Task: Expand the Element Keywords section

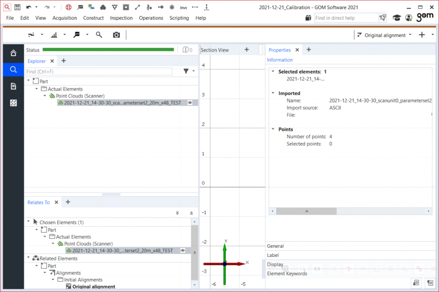Action: click(287, 274)
